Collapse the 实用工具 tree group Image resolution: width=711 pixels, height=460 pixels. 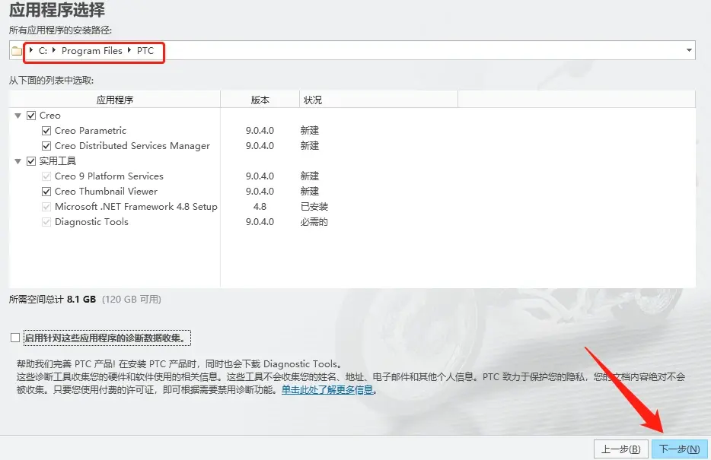pyautogui.click(x=18, y=161)
